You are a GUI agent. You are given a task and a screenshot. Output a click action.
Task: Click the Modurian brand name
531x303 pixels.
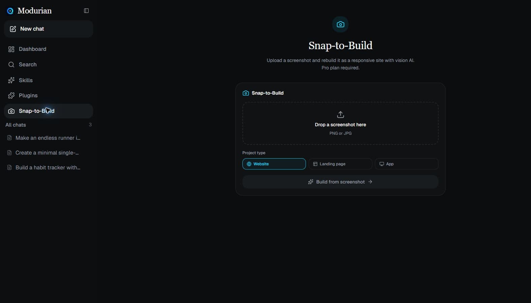click(x=34, y=11)
